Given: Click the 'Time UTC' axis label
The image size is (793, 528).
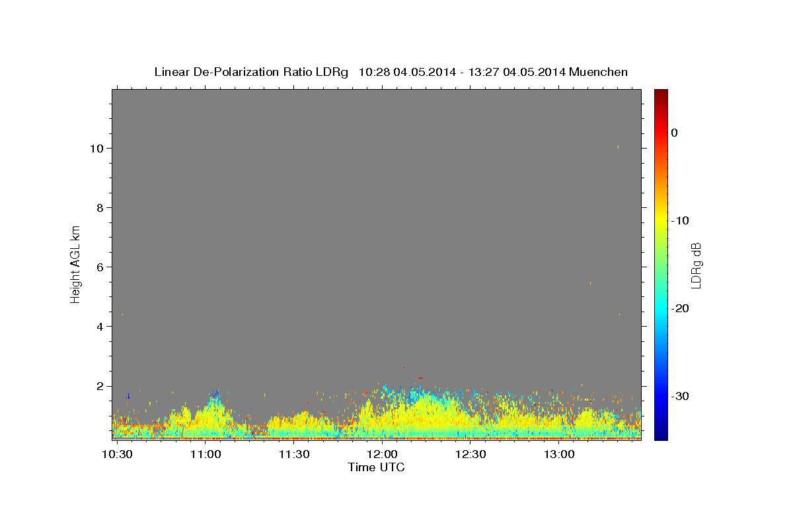Looking at the screenshot, I should (376, 467).
